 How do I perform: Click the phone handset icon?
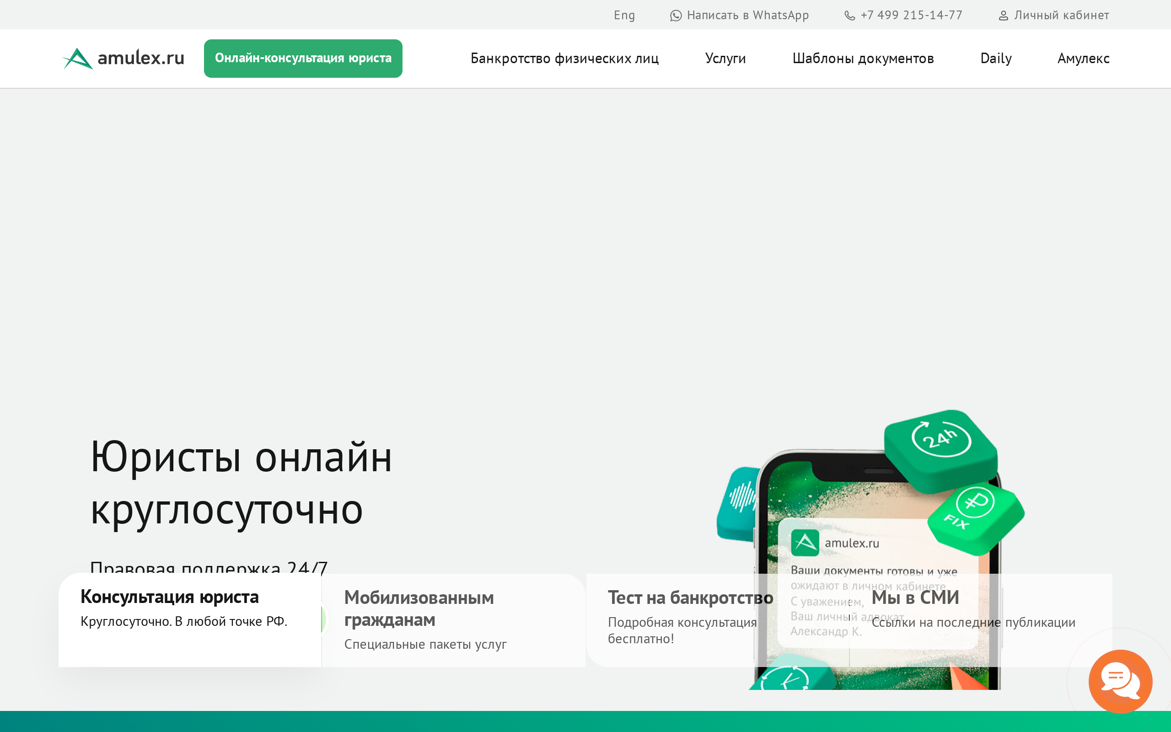[850, 16]
